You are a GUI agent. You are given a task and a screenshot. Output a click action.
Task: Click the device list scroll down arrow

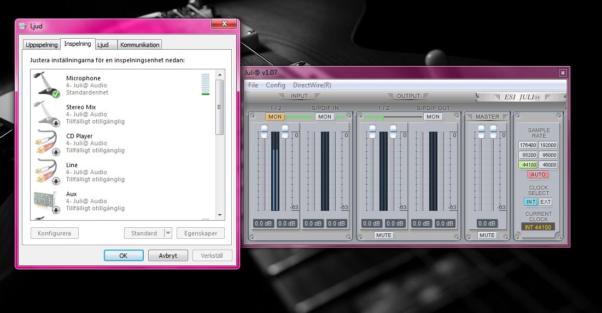(220, 215)
